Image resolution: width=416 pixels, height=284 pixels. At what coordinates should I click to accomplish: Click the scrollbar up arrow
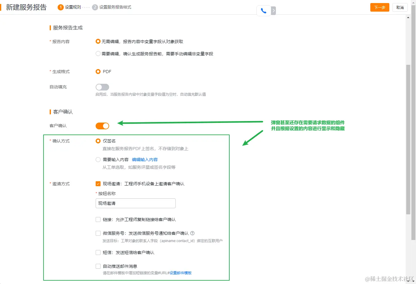point(408,17)
